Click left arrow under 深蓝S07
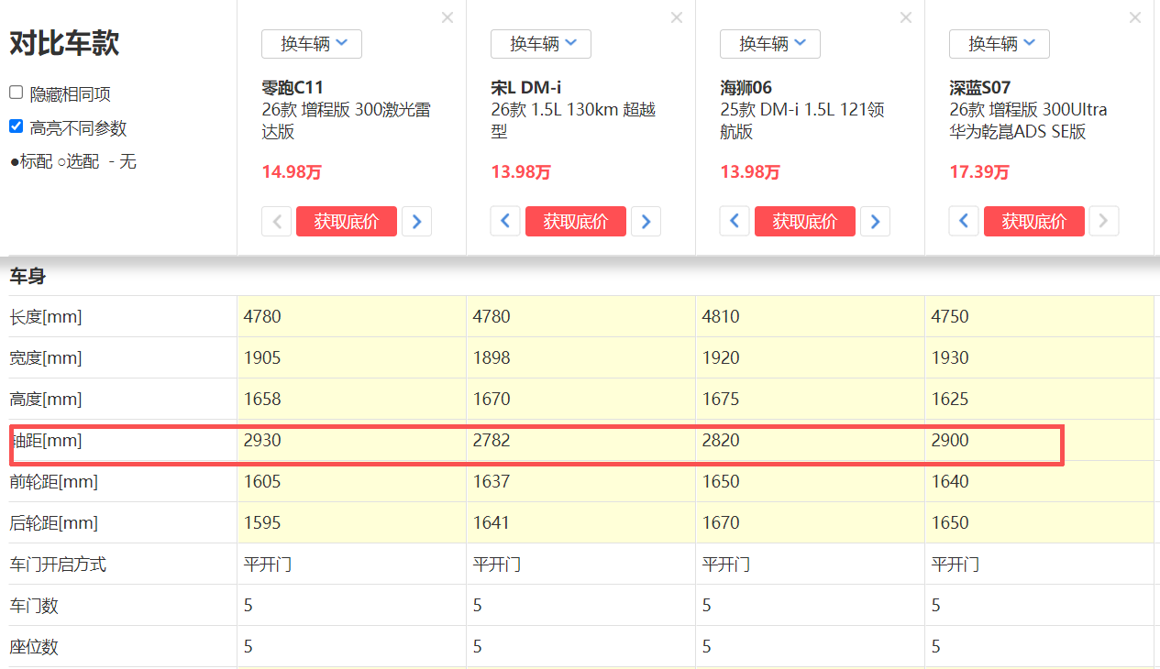This screenshot has height=669, width=1160. click(964, 221)
